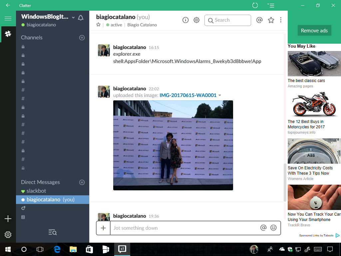
Task: Open notification preferences bell icon
Action: tap(81, 18)
